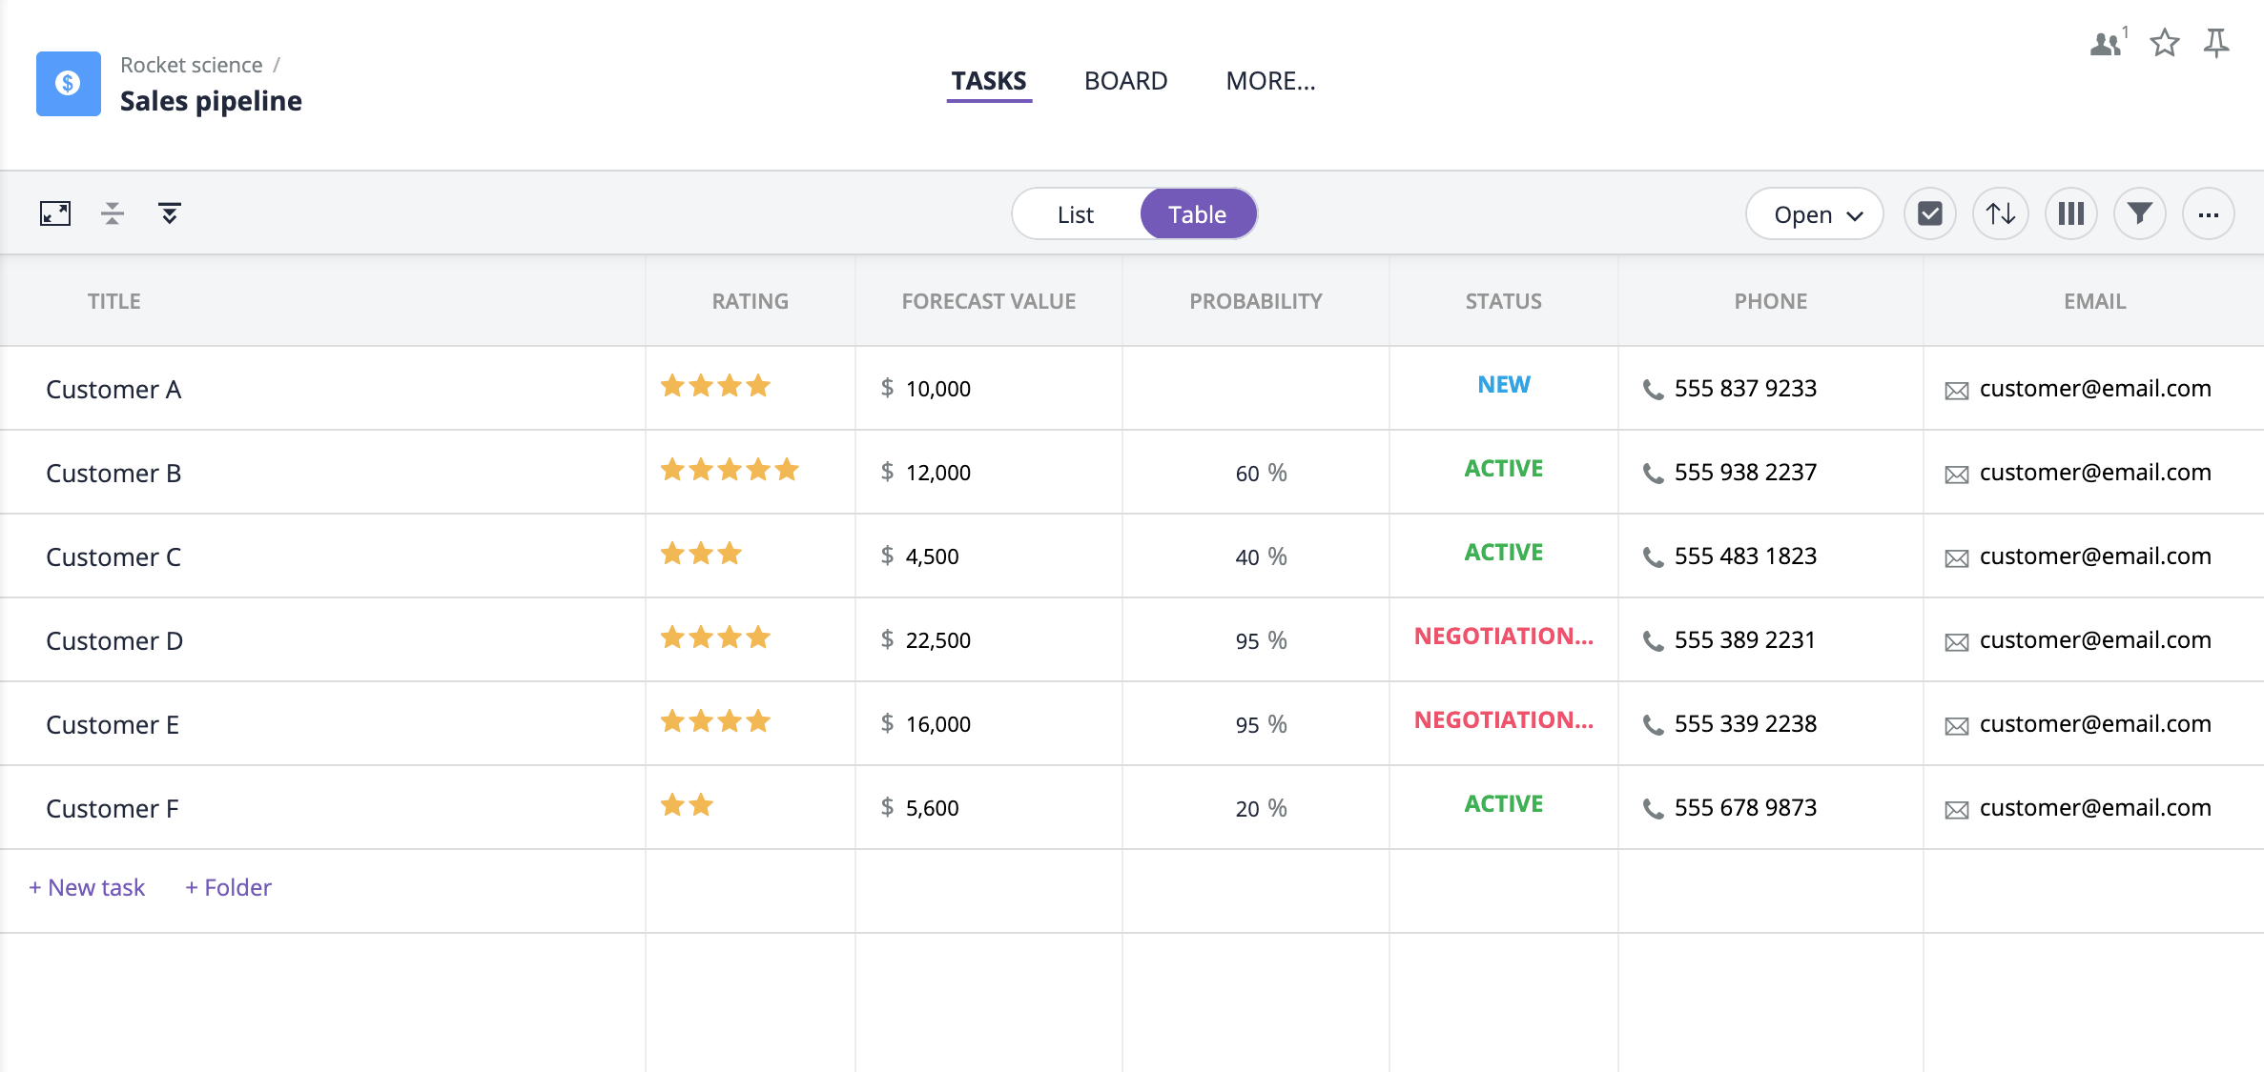Screen dimensions: 2264x1072
Task: Click phone number 555 339 2238
Action: (x=1745, y=724)
